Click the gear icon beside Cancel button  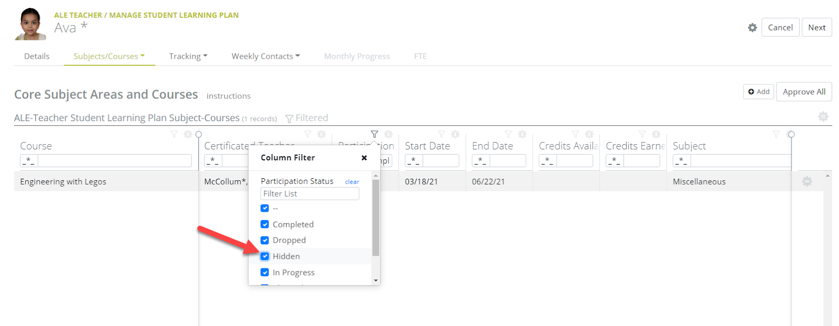tap(752, 28)
